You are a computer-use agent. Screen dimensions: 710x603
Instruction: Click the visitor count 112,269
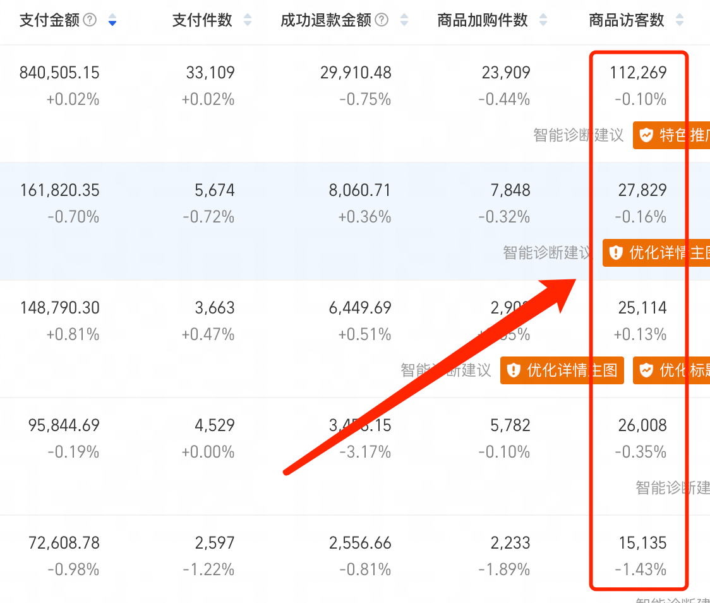click(x=638, y=73)
